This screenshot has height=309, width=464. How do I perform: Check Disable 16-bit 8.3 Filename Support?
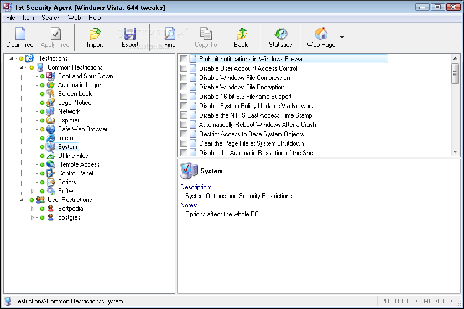pyautogui.click(x=184, y=97)
